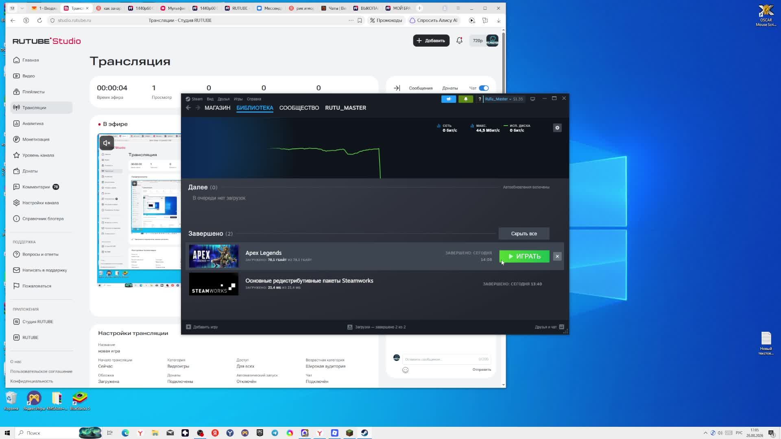The image size is (781, 439).
Task: Click the Apex Legends game thumbnail
Action: (214, 256)
